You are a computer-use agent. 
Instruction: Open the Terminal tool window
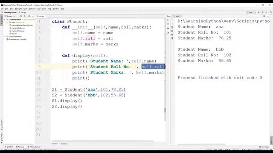[x=20, y=147]
